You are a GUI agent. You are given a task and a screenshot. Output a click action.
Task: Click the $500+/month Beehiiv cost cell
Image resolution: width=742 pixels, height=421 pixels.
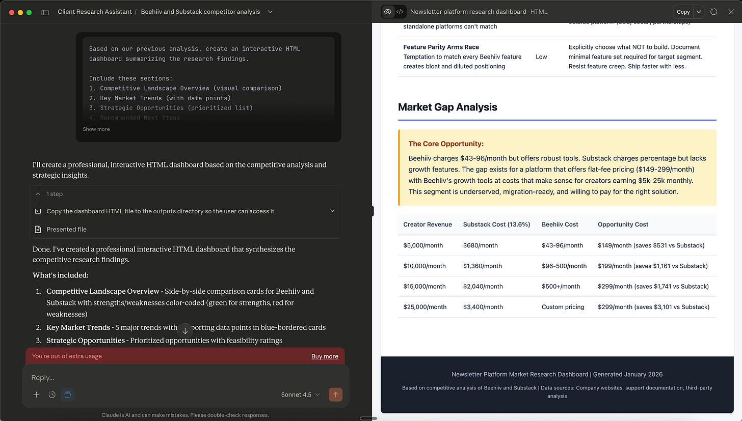tap(561, 286)
